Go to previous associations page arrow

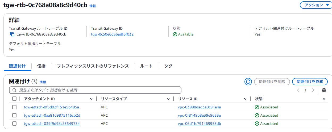298,90
